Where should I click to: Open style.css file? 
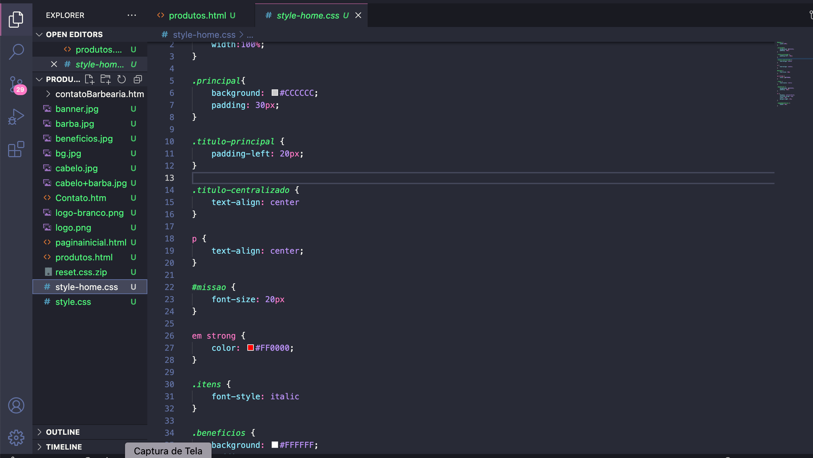[x=90, y=302]
